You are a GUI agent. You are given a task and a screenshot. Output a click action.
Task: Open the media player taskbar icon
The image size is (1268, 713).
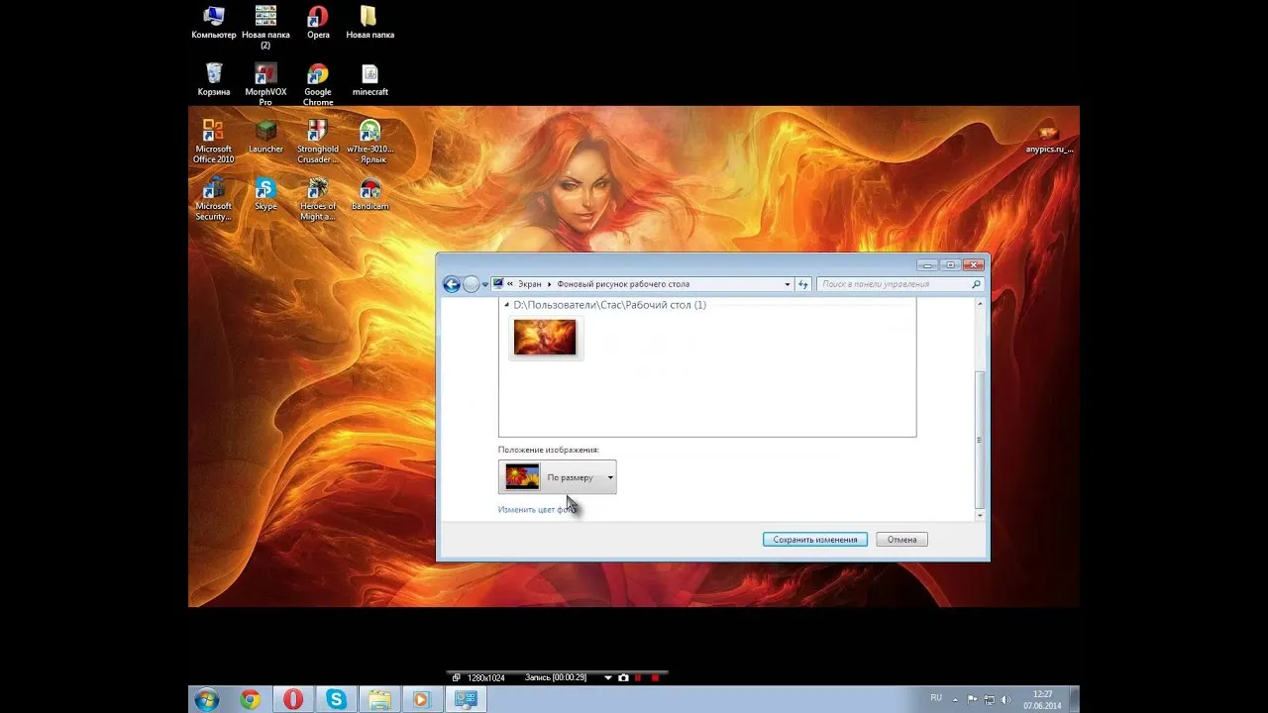coord(422,699)
